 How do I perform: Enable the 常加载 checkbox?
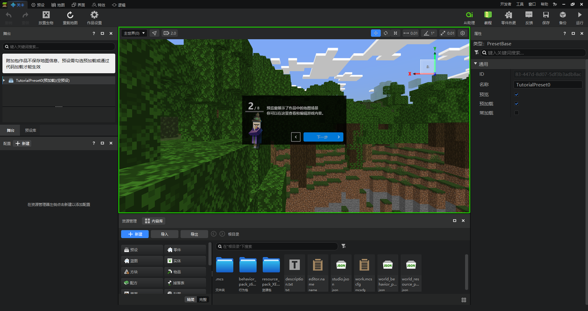point(516,113)
